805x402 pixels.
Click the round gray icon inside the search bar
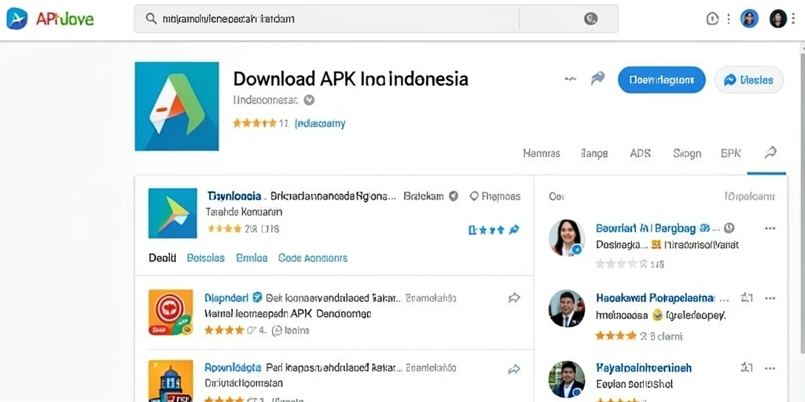pos(591,19)
